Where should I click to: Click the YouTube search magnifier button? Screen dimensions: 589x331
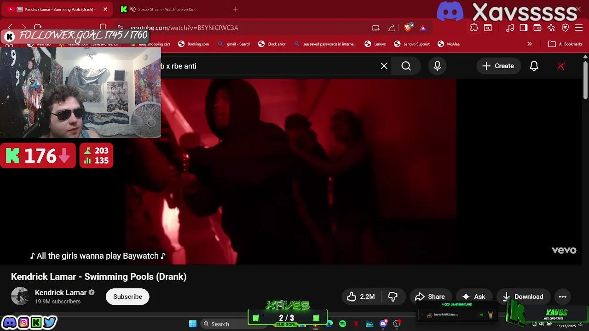[x=406, y=66]
